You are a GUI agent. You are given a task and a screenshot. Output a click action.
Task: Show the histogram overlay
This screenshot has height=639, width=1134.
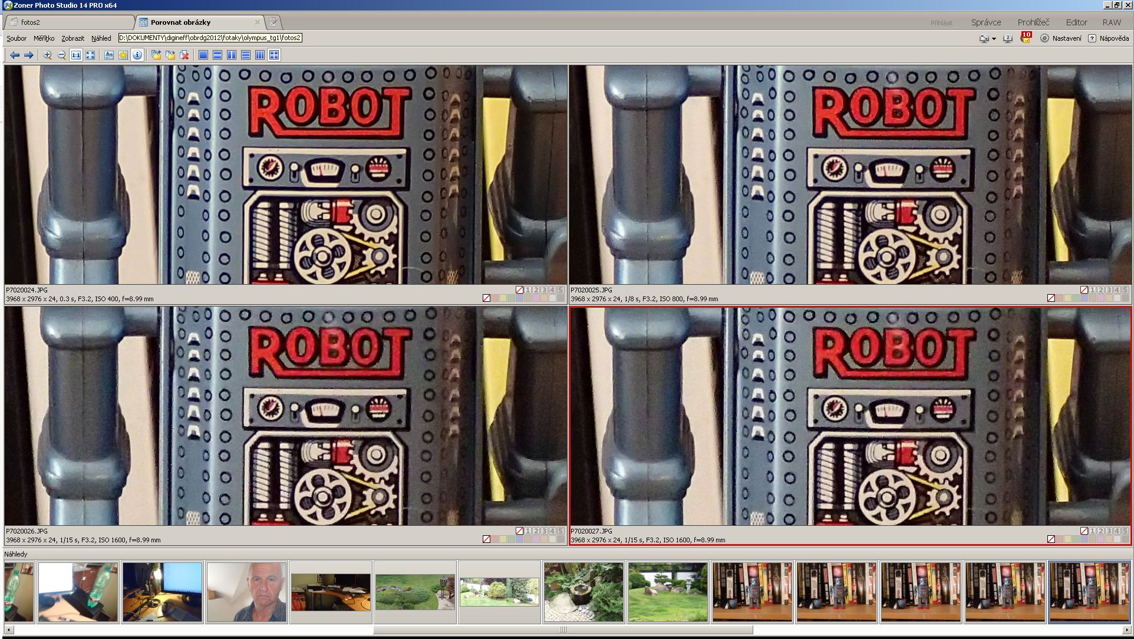tap(109, 55)
